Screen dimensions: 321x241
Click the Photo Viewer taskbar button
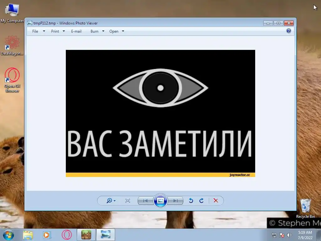coord(106,235)
